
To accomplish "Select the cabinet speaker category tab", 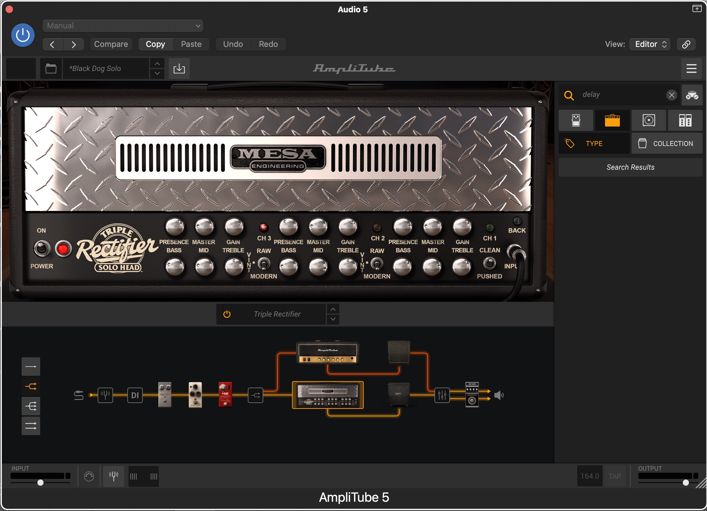I will click(x=649, y=120).
